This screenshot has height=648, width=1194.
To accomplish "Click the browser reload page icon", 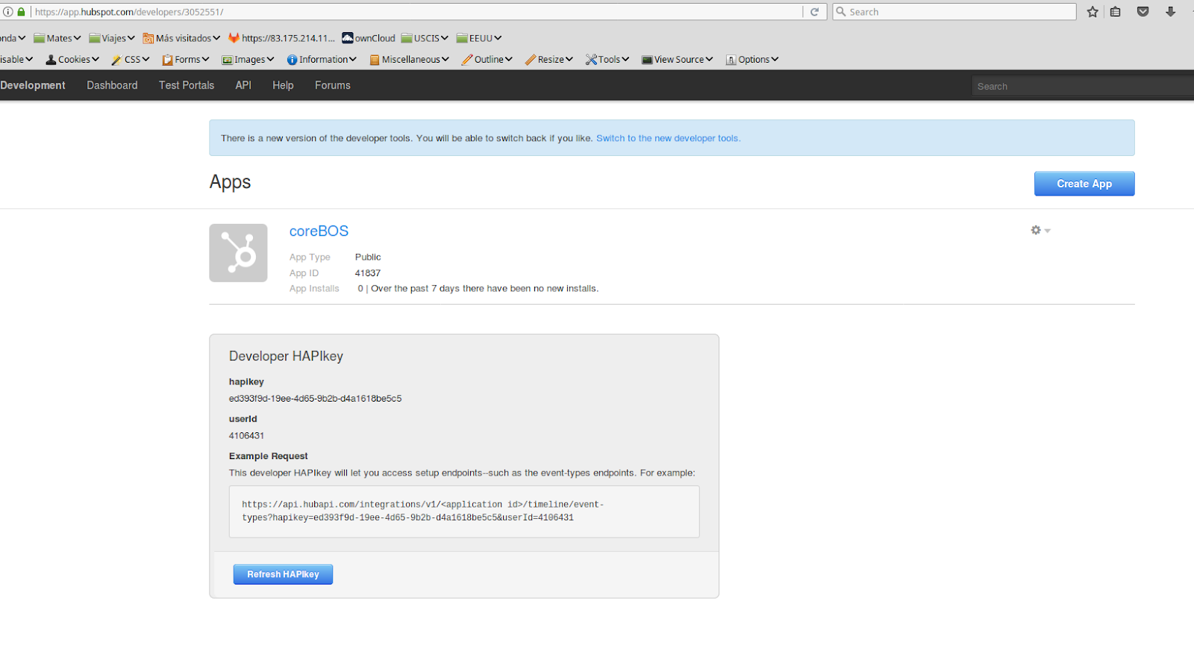I will (x=814, y=12).
